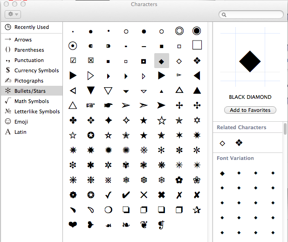Click the character search field
Viewport: 288px width, 242px height.
point(251,14)
